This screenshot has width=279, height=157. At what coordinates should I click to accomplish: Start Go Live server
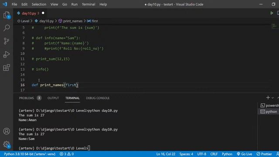[x=245, y=154]
